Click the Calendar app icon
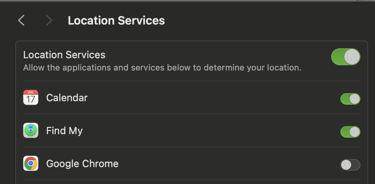 click(31, 98)
